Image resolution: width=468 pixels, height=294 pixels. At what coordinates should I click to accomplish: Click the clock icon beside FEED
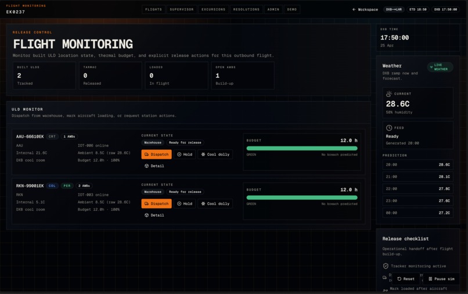389,128
